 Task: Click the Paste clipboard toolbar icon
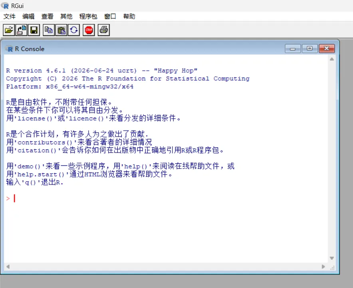tap(61, 30)
